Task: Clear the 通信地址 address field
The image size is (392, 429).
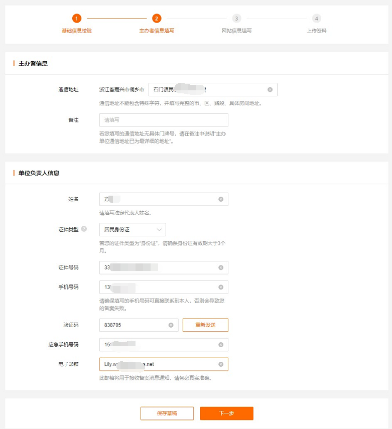Action: point(270,90)
